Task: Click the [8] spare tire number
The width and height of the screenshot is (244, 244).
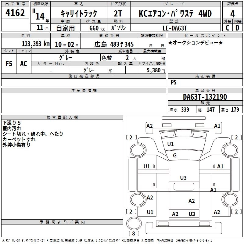Action: click(x=134, y=233)
